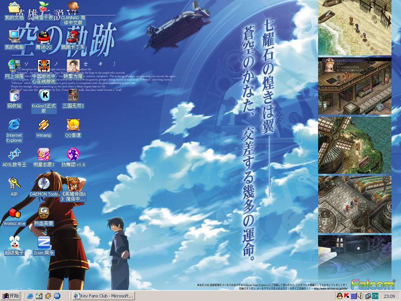Screen dimensions: 401x301
Task: Open 我的电脑 desktop icon
Action: (14, 36)
